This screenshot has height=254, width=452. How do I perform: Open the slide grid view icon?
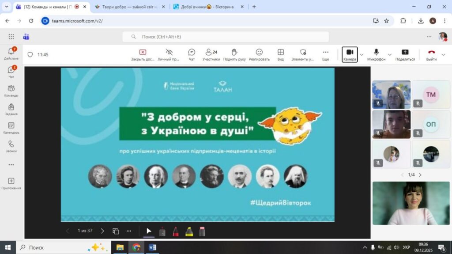coord(116,231)
